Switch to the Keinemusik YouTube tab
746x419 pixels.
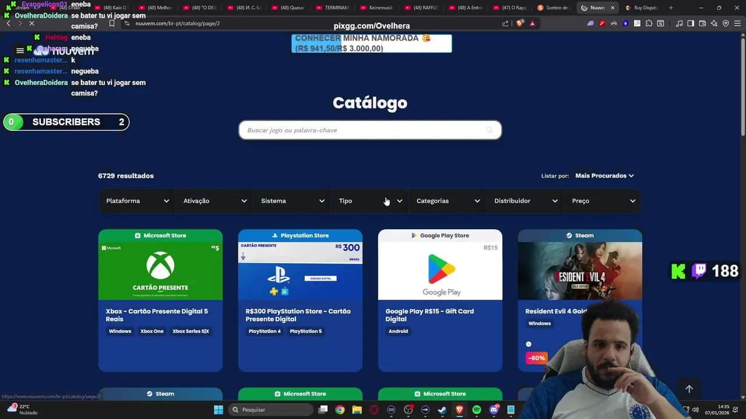(x=376, y=8)
